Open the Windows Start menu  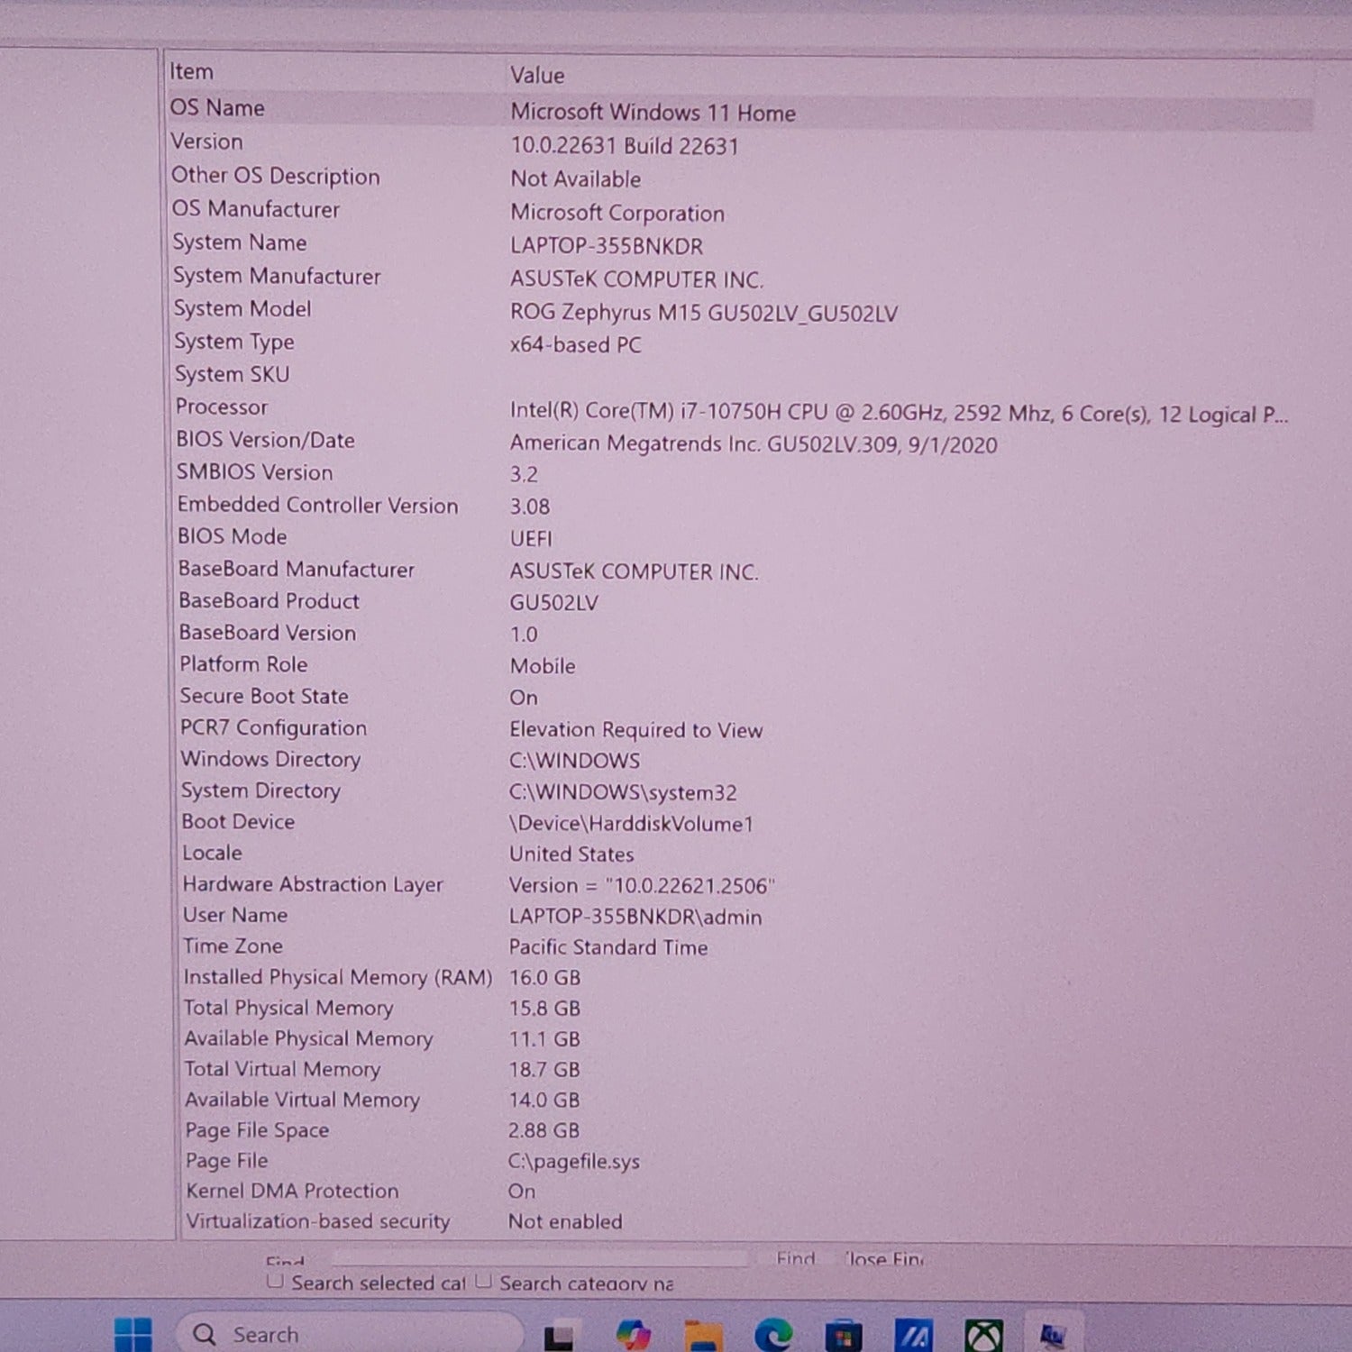(133, 1334)
